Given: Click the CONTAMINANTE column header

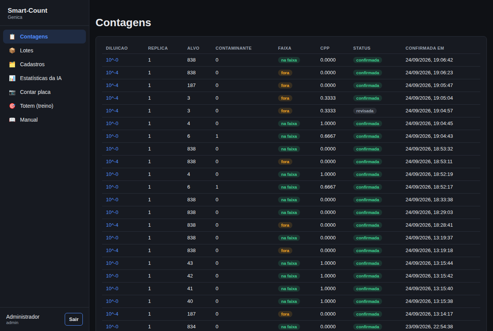Looking at the screenshot, I should pyautogui.click(x=233, y=48).
